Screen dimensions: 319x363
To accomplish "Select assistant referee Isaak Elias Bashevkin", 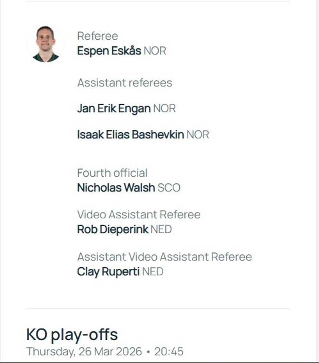I will [131, 135].
